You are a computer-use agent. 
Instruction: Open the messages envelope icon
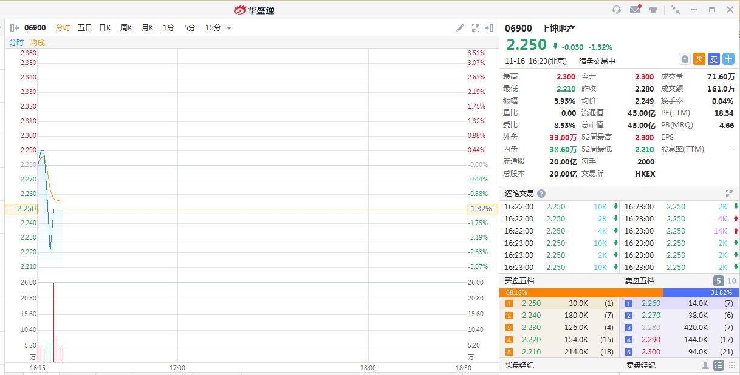pos(635,10)
